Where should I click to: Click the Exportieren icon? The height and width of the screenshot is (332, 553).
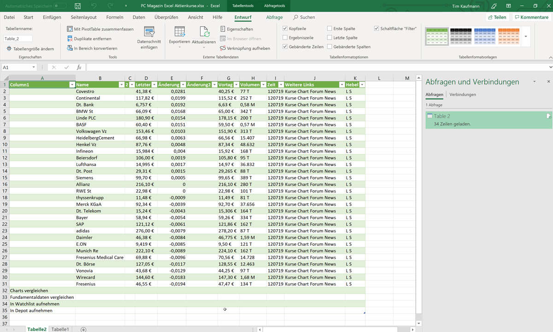click(x=179, y=32)
